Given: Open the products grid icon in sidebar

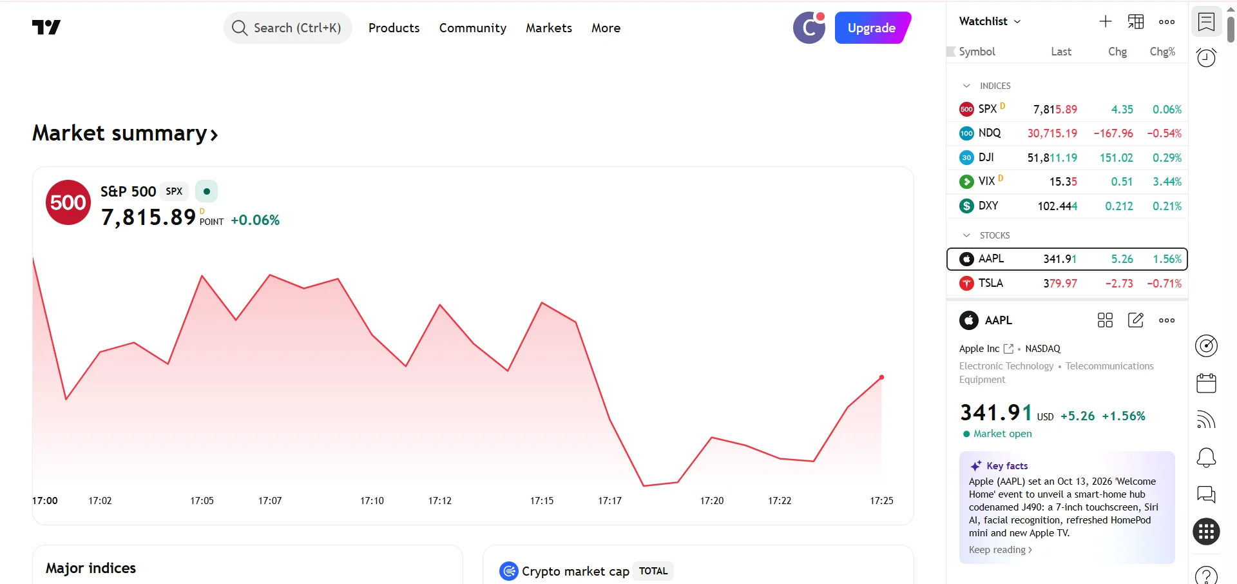Looking at the screenshot, I should (x=1206, y=532).
